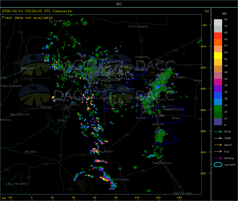238x201 pixels.
Task: Click the 140 tick on the bottom axis
Action: point(179,197)
